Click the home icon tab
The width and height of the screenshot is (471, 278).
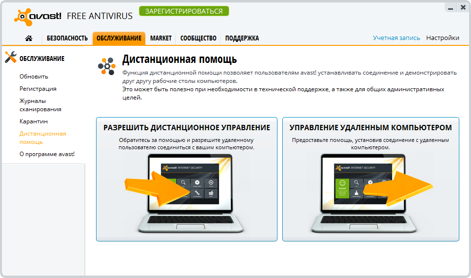pyautogui.click(x=29, y=38)
